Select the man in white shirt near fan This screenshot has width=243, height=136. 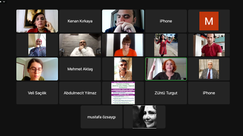[80, 45]
